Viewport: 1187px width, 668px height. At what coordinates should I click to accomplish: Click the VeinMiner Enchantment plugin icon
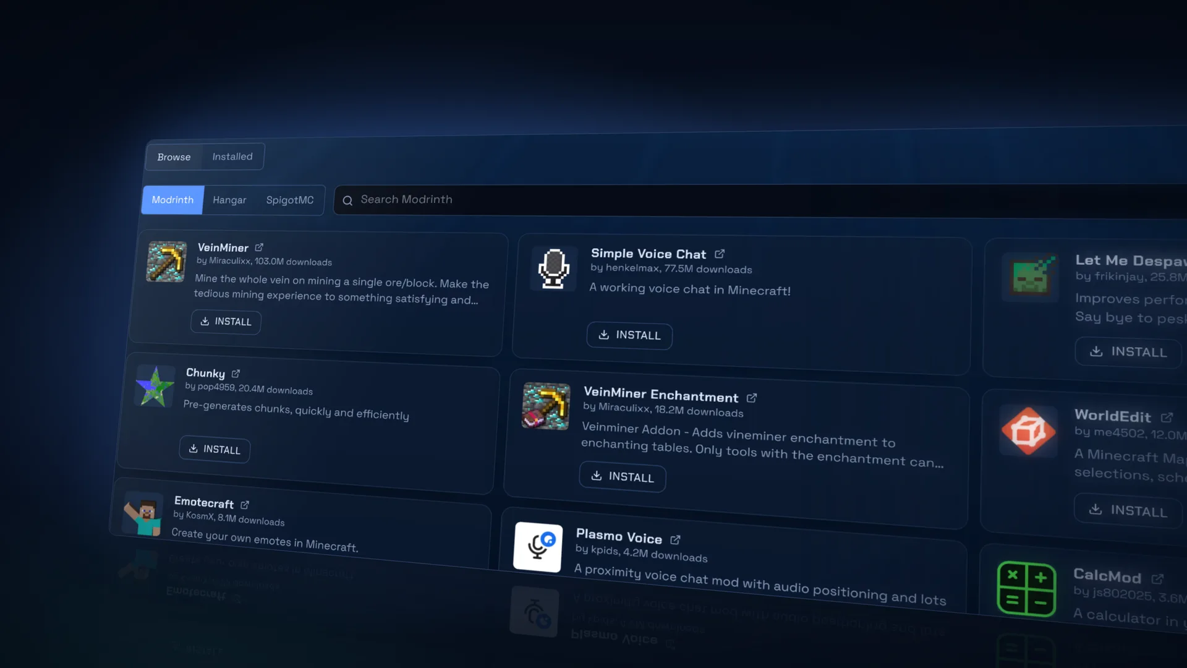[x=545, y=406]
